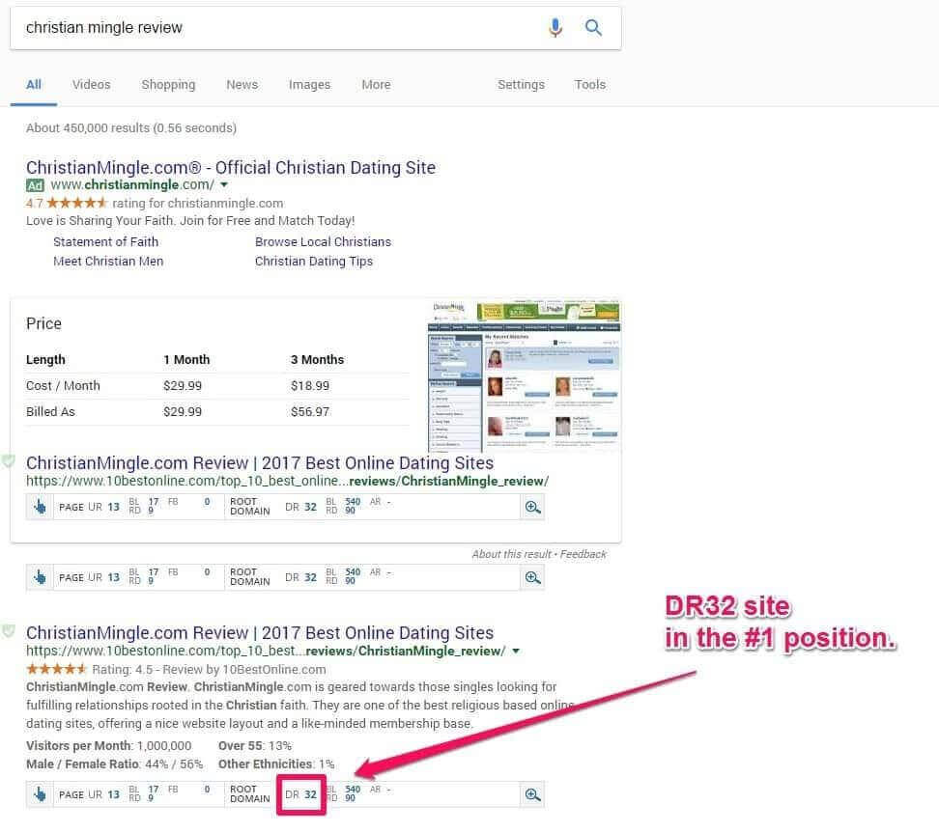
Task: Click the '$29.99' Cost / Month cell for 1 Month
Action: pyautogui.click(x=183, y=386)
